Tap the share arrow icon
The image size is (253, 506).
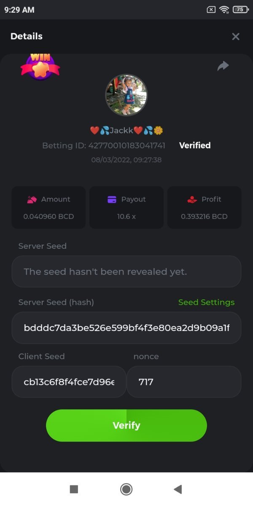click(223, 66)
